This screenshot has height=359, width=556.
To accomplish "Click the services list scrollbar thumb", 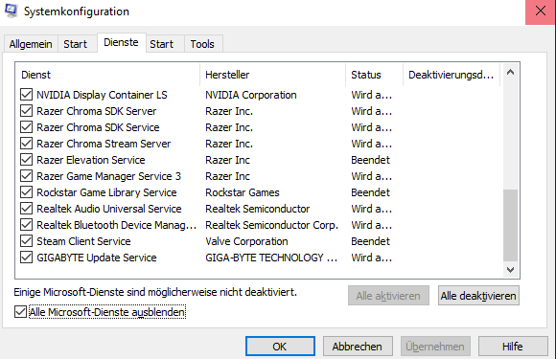I will tap(511, 225).
